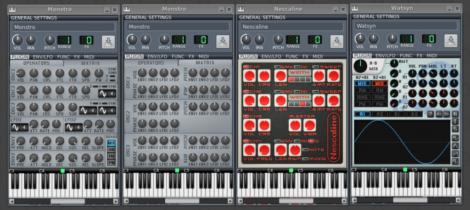The width and height of the screenshot is (470, 210).
Task: Enable Nescaline CH4 NOTE LED
Action: [305, 150]
